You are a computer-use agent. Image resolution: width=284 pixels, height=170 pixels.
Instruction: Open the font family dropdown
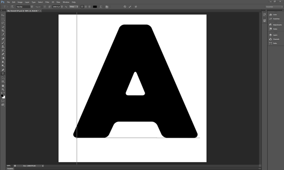pyautogui.click(x=32, y=7)
